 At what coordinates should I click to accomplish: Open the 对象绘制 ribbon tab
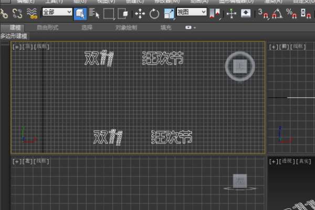(126, 27)
